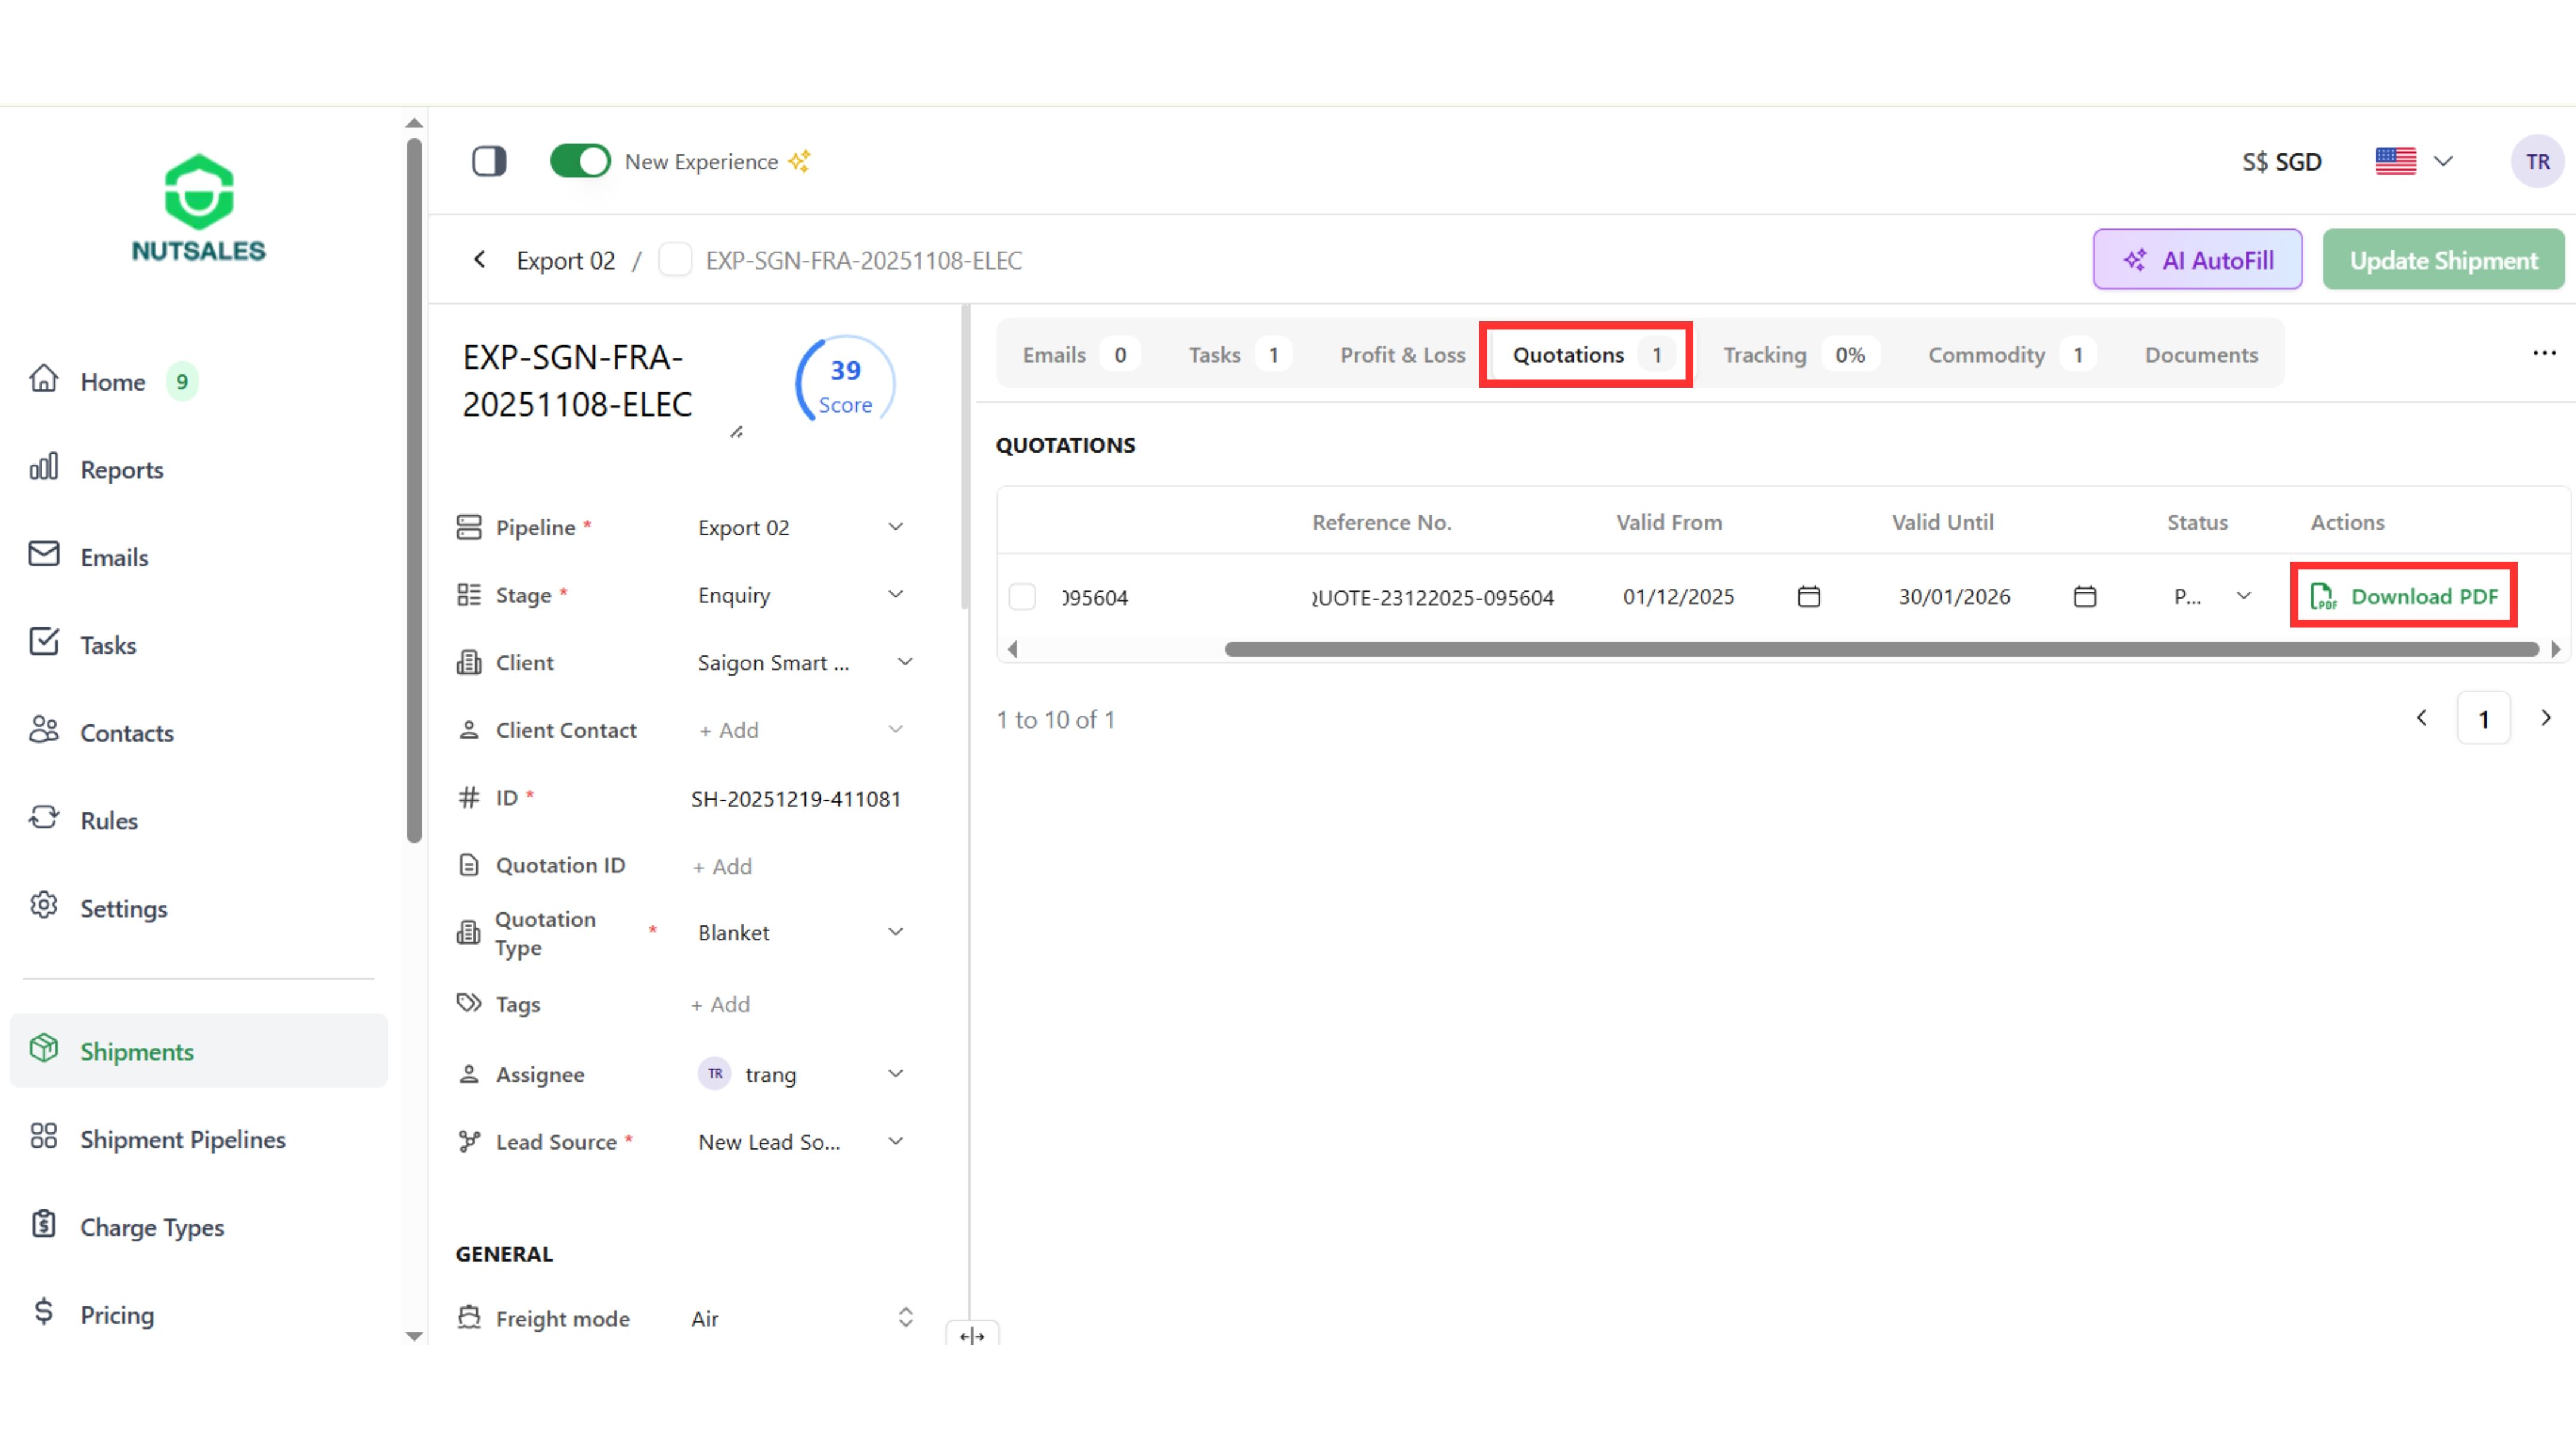Click the Download PDF button
The image size is (2576, 1449).
2404,596
